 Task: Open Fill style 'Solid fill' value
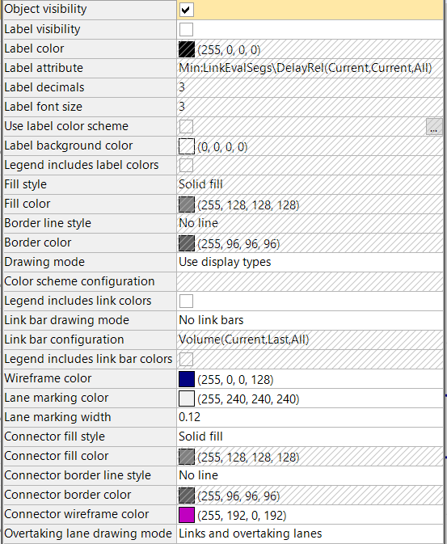coord(310,184)
